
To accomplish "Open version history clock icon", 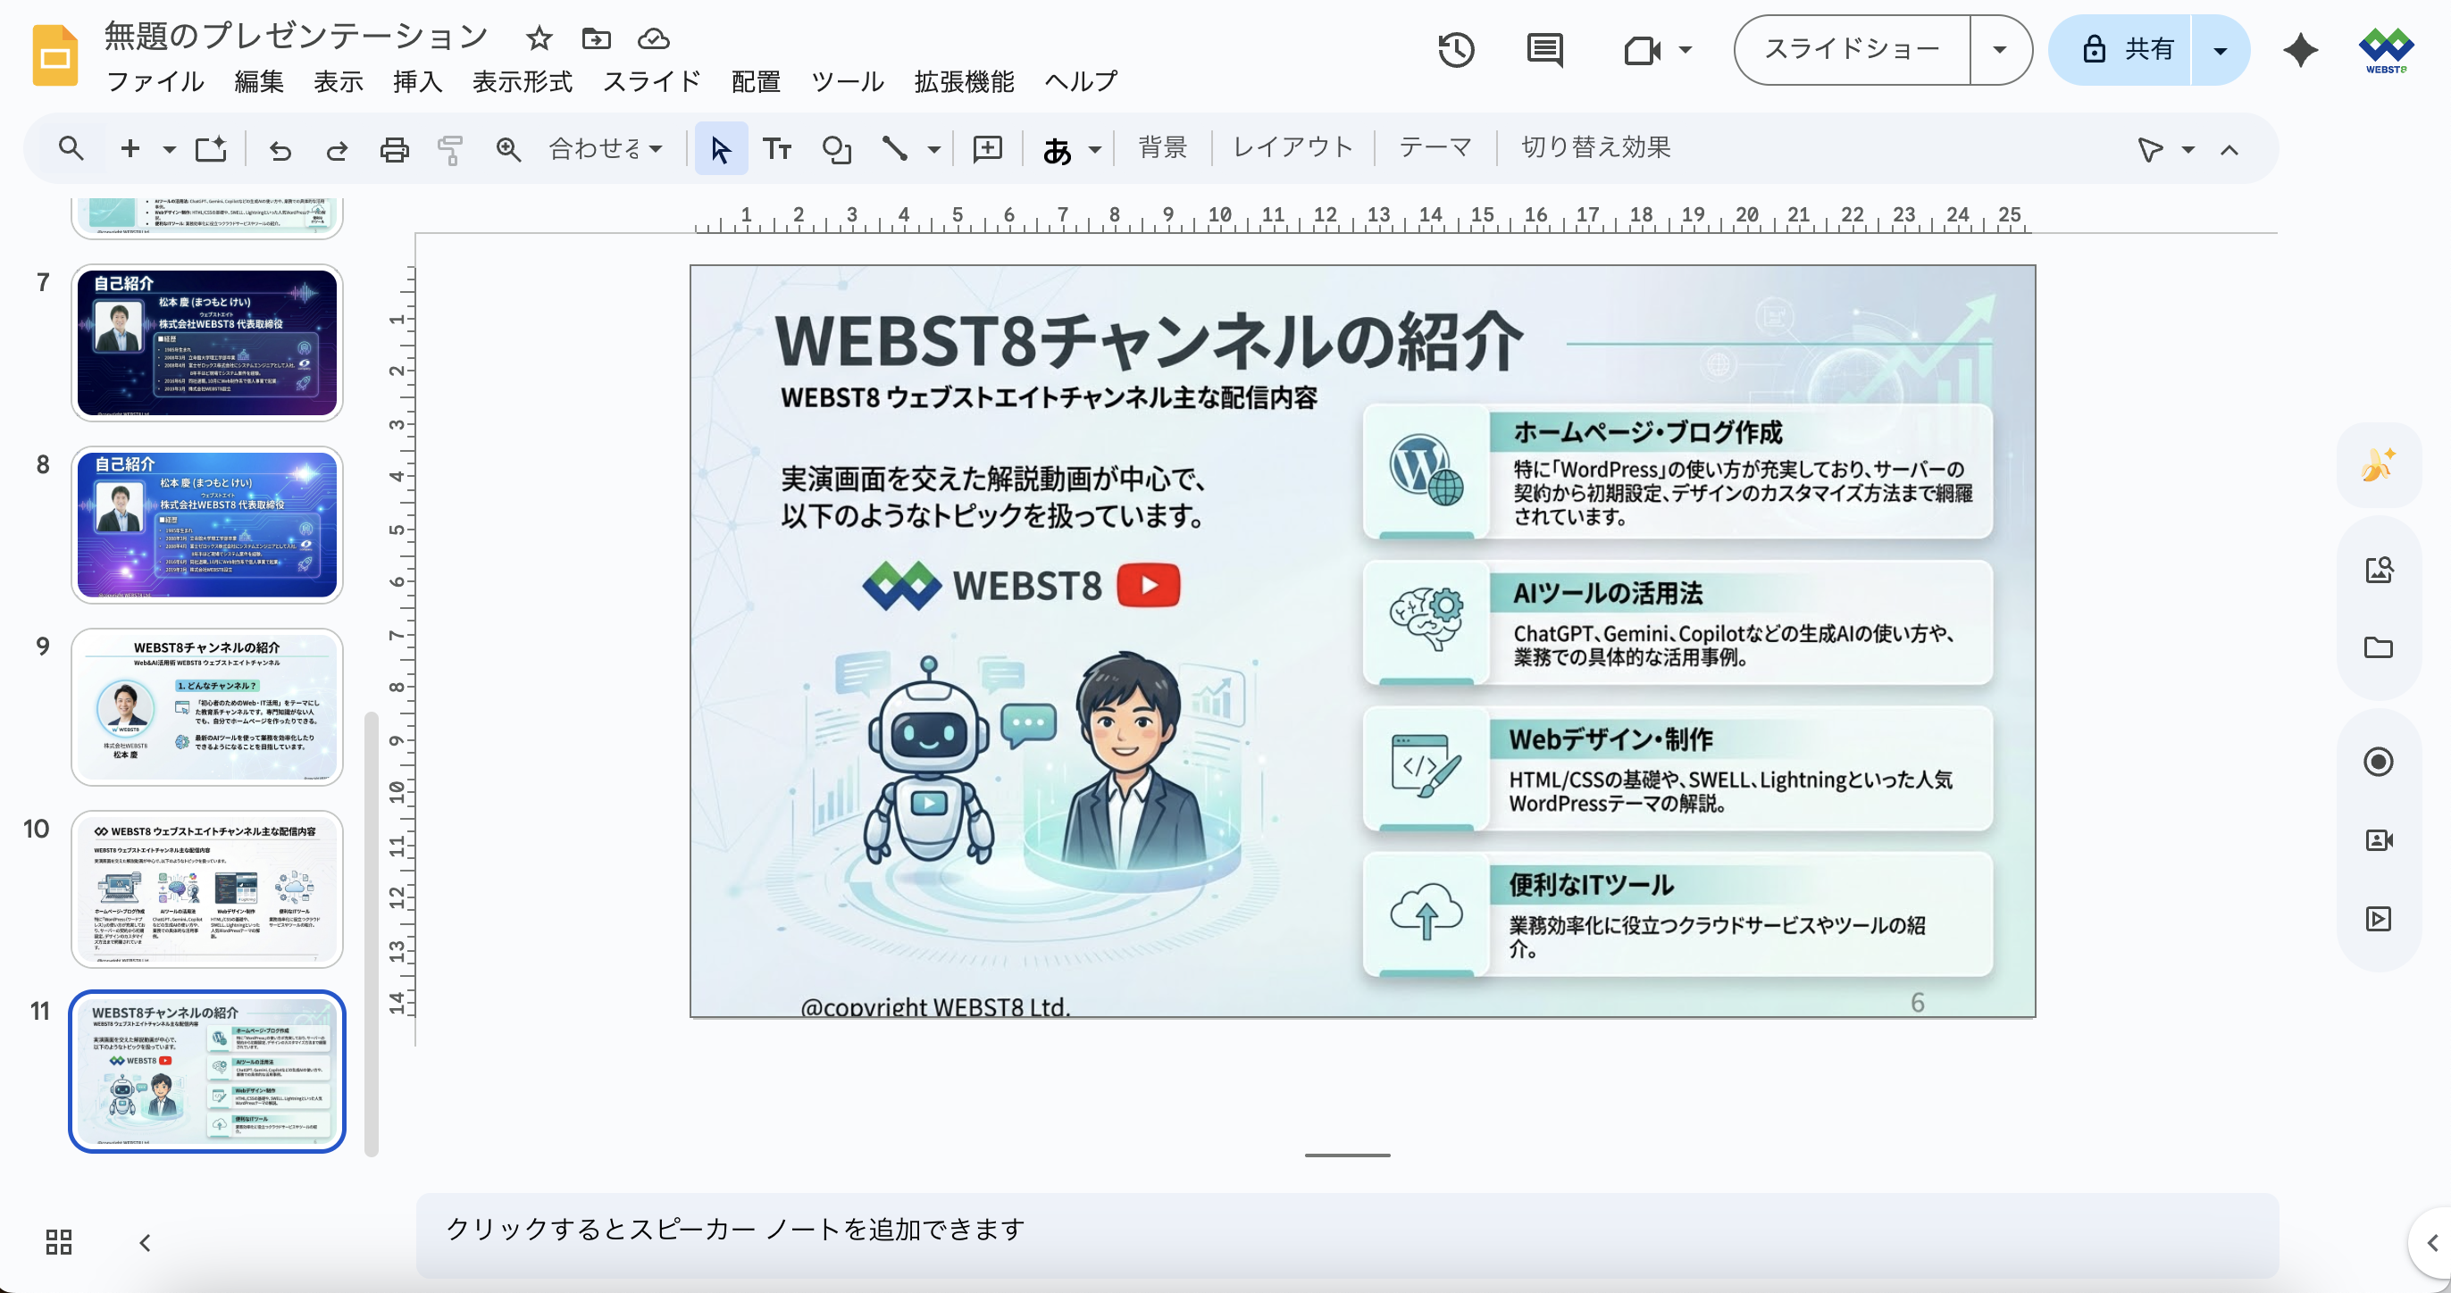I will click(x=1456, y=49).
